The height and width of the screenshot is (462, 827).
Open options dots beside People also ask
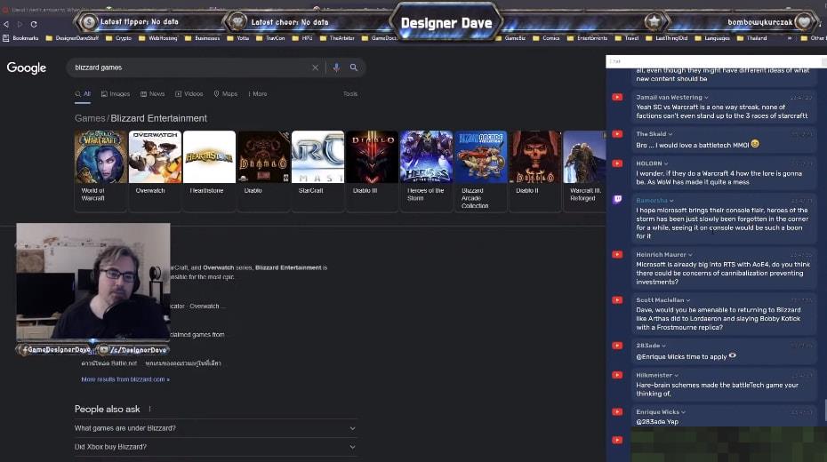pos(149,409)
